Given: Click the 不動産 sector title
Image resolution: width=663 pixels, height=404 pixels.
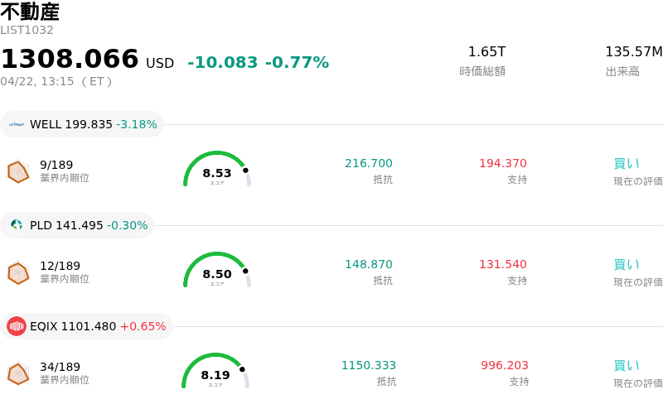Looking at the screenshot, I should [x=30, y=12].
